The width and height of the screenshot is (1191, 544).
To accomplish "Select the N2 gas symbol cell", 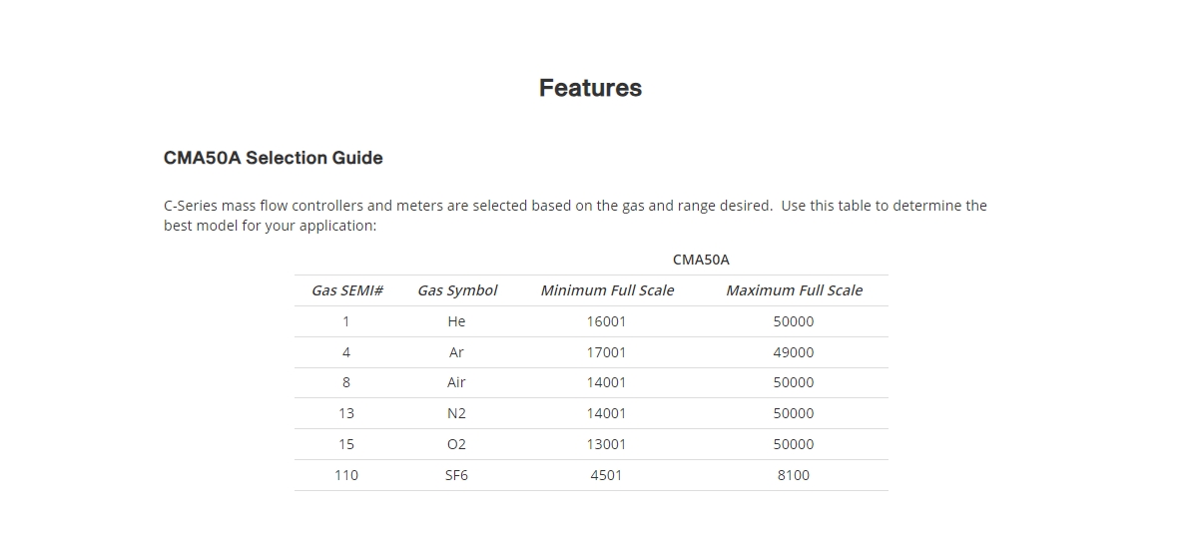I will [x=457, y=413].
